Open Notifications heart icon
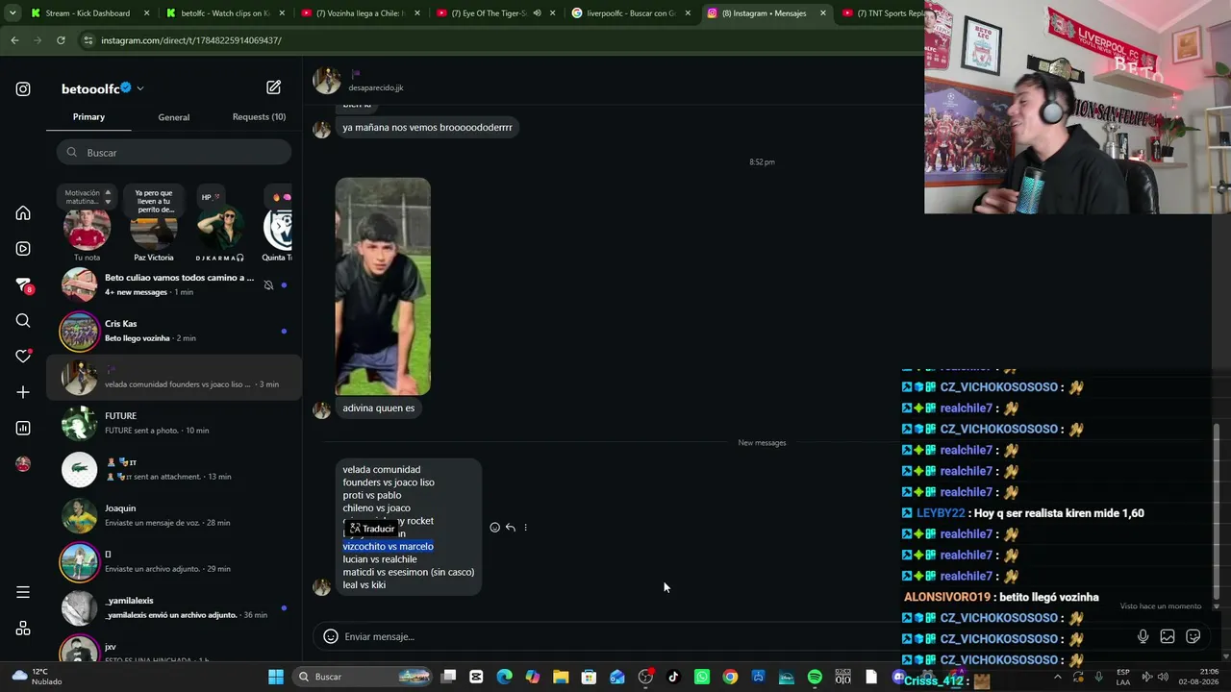1231x692 pixels. [23, 357]
